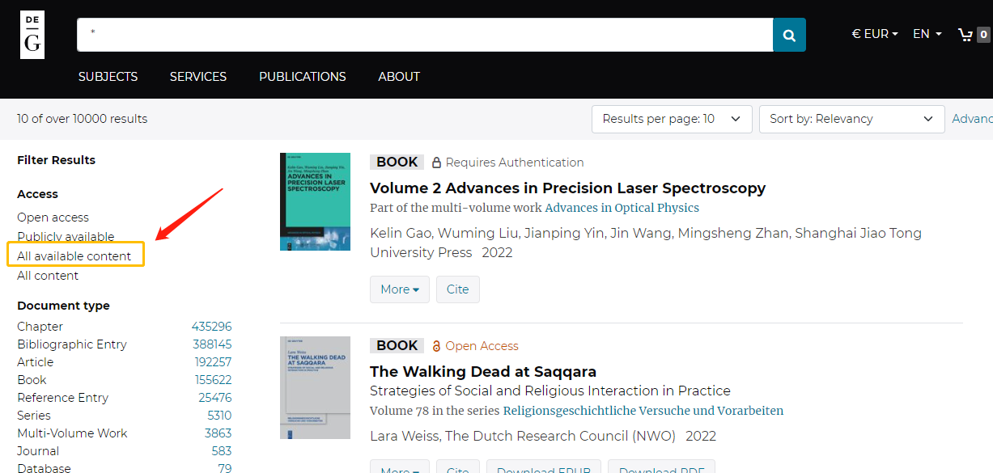This screenshot has height=473, width=993.
Task: Open Advances in Optical Physics link
Action: click(x=622, y=208)
